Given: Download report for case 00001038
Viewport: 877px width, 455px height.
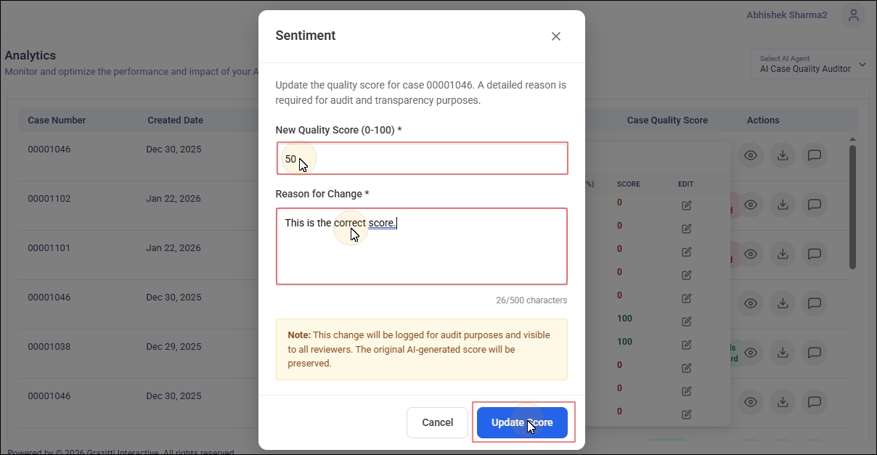Looking at the screenshot, I should point(783,353).
